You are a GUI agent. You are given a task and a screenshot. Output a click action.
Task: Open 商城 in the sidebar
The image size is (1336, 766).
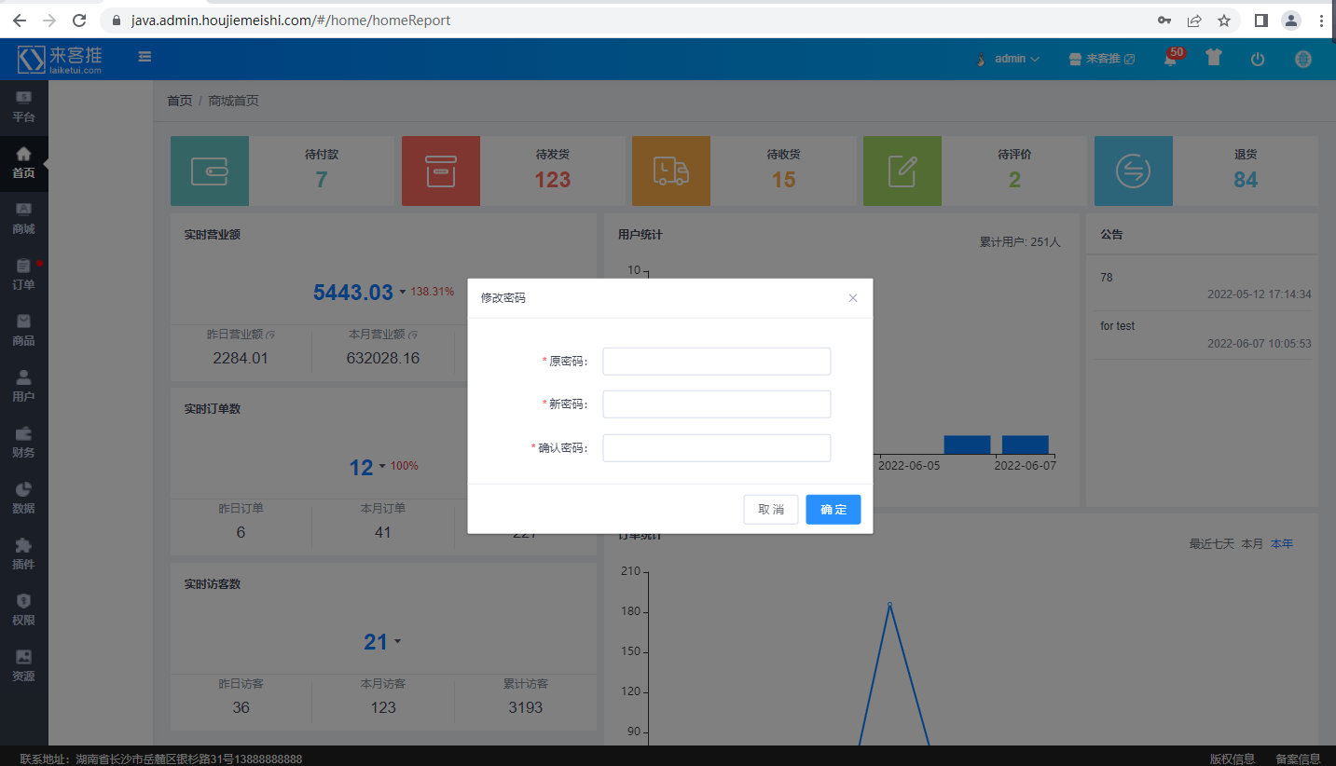click(23, 219)
